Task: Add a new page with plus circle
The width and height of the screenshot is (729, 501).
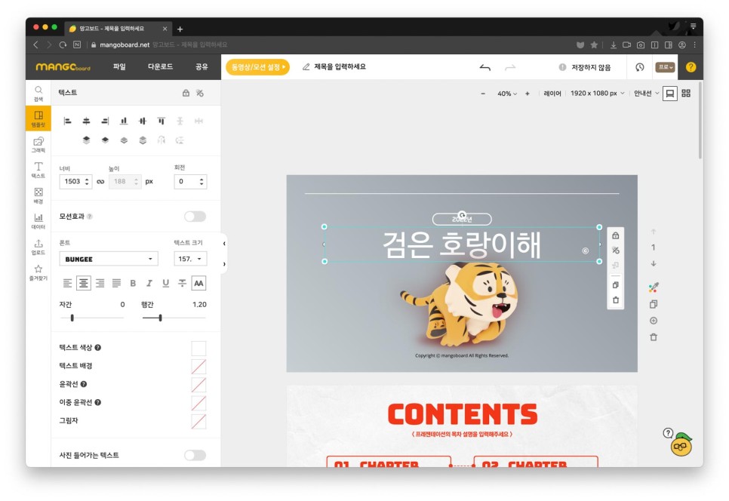Action: [654, 321]
